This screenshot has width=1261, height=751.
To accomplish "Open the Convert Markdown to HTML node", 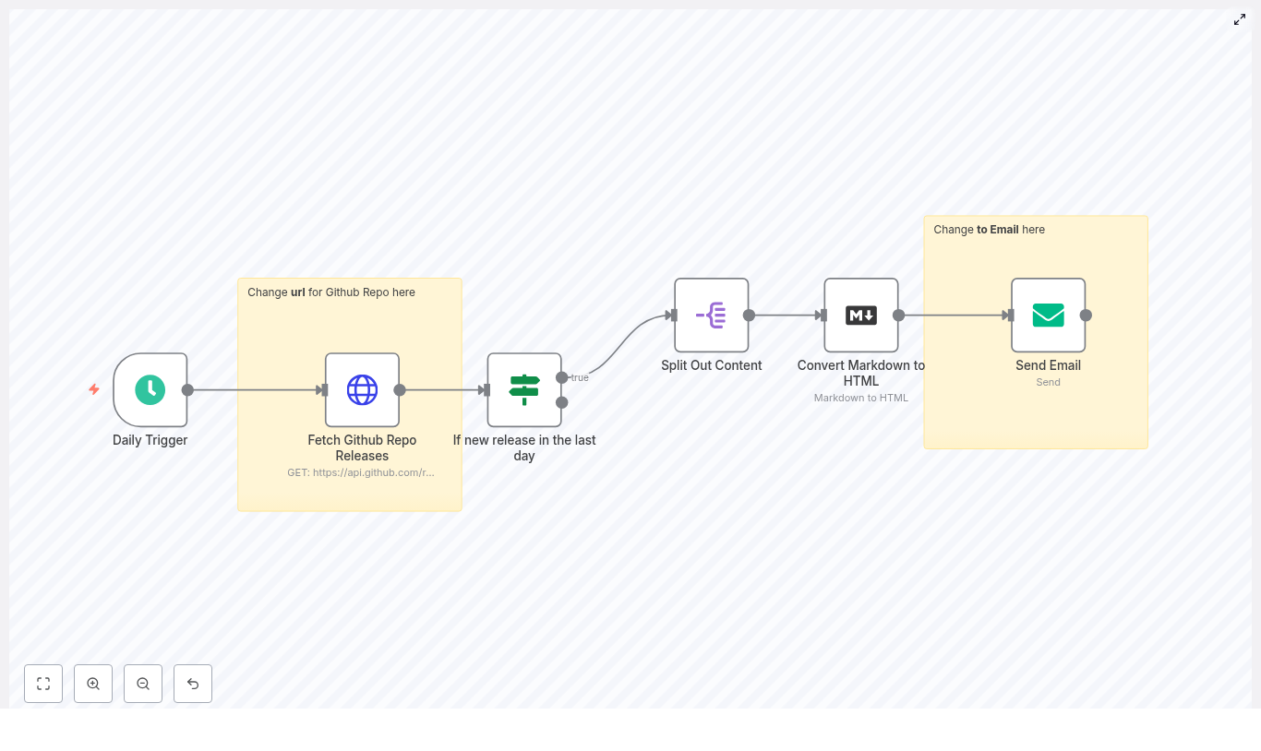I will [x=860, y=315].
